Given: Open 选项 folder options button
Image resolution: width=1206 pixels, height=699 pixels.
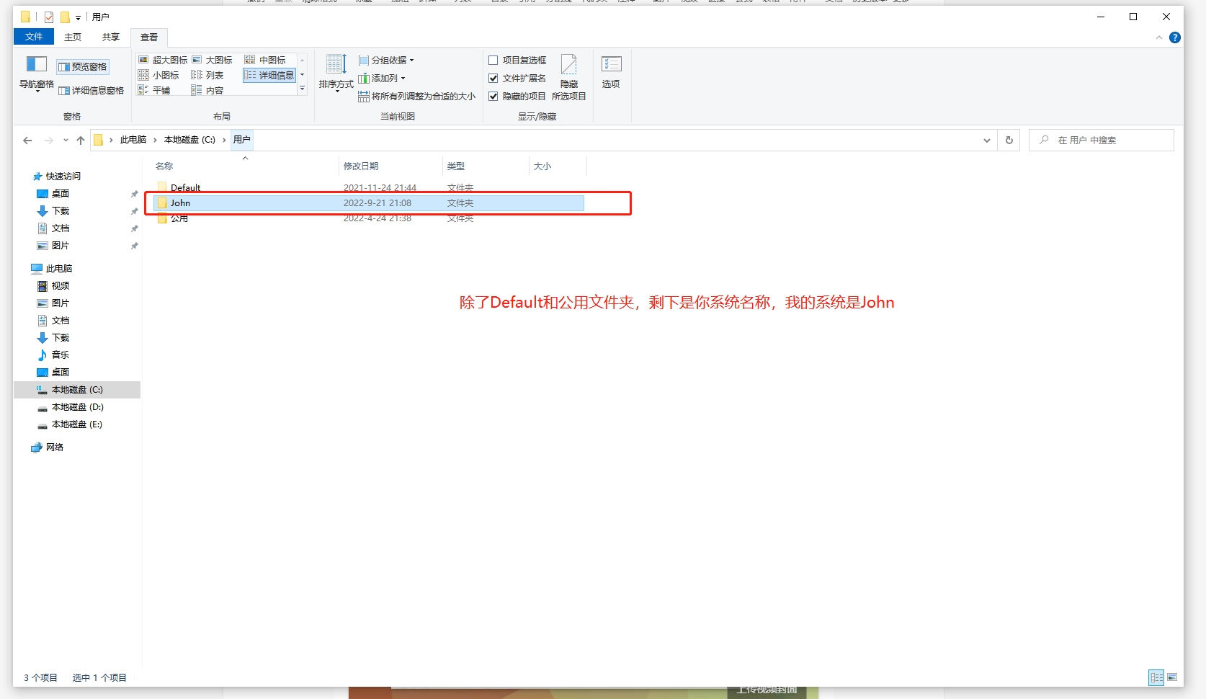Looking at the screenshot, I should 611,72.
